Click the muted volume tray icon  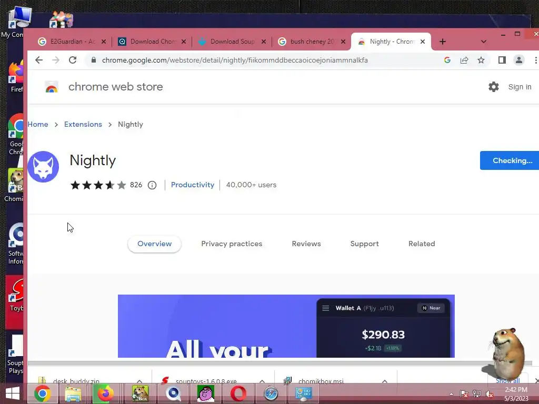489,393
